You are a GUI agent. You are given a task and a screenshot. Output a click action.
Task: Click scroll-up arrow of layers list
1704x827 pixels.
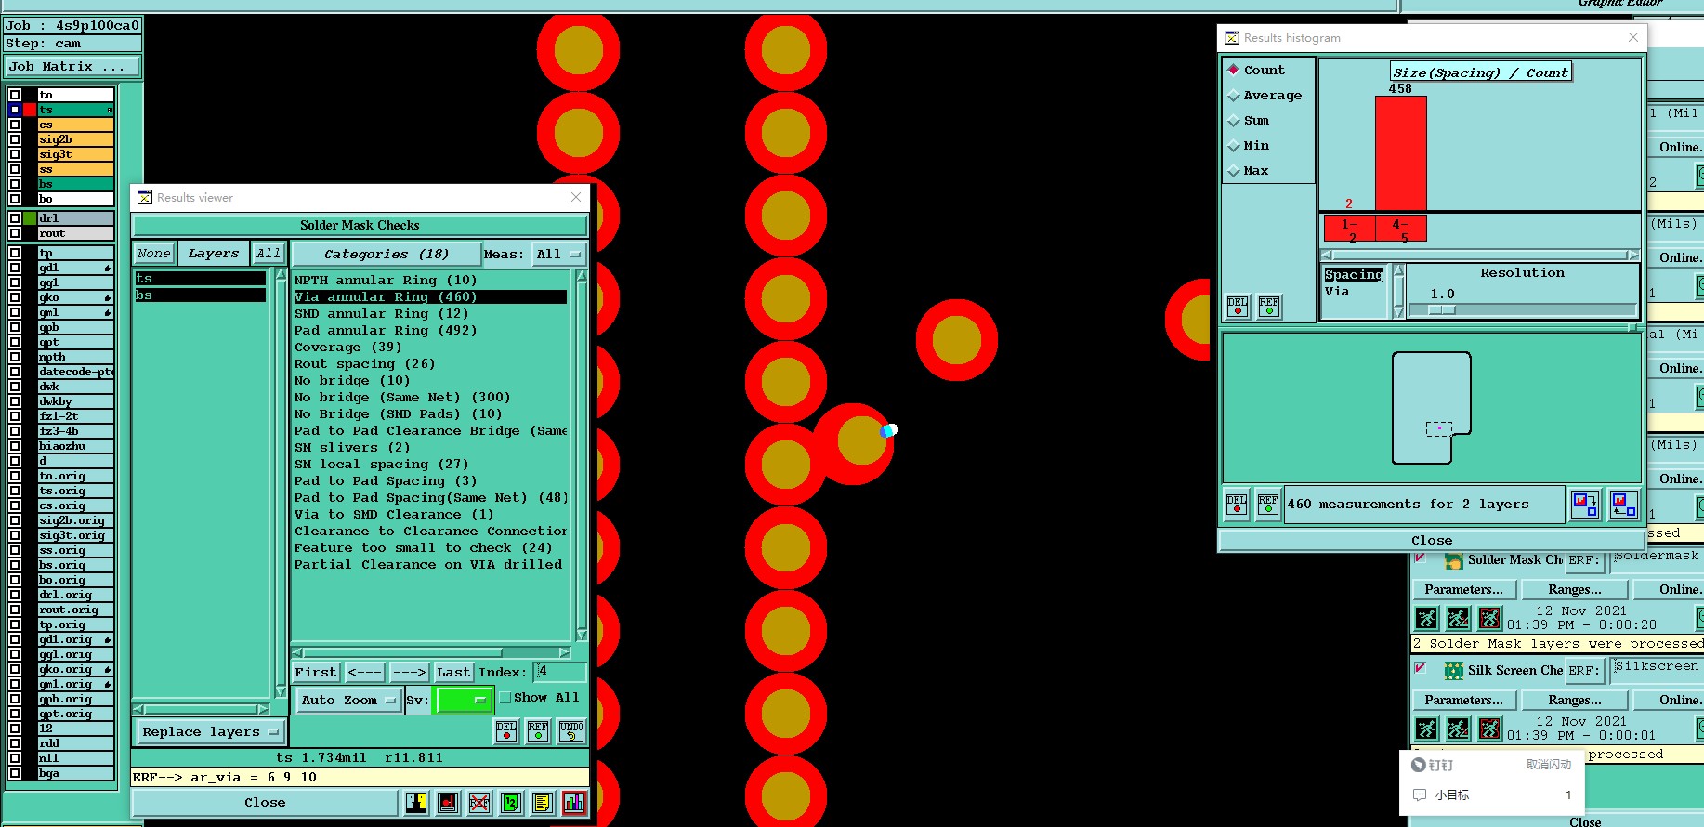pyautogui.click(x=281, y=275)
